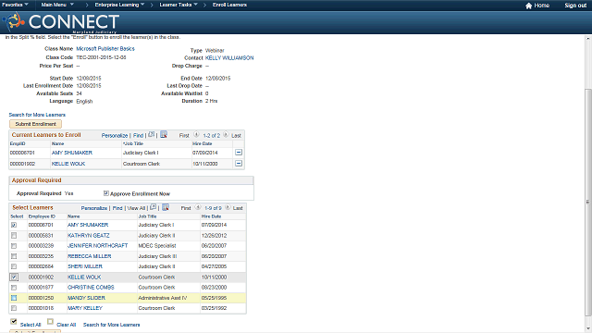Click Home in the top bar
This screenshot has width=592, height=333.
(x=542, y=6)
